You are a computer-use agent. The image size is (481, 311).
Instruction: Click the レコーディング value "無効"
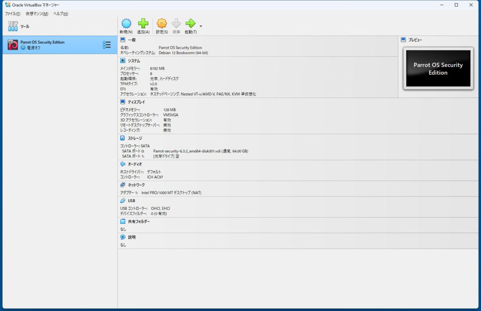pyautogui.click(x=167, y=130)
